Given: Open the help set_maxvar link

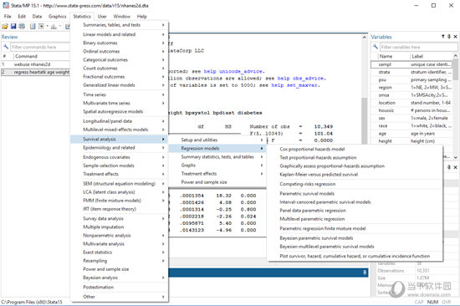Looking at the screenshot, I should pyautogui.click(x=294, y=85).
